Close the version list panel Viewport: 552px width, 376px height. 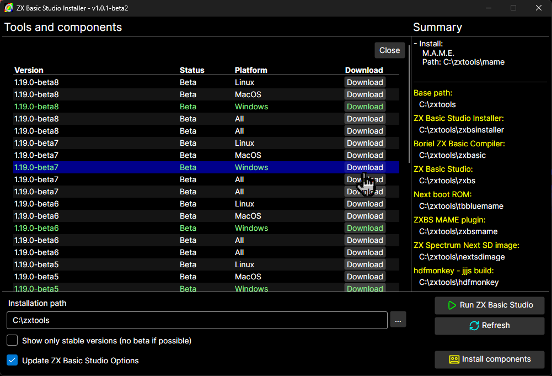coord(389,50)
